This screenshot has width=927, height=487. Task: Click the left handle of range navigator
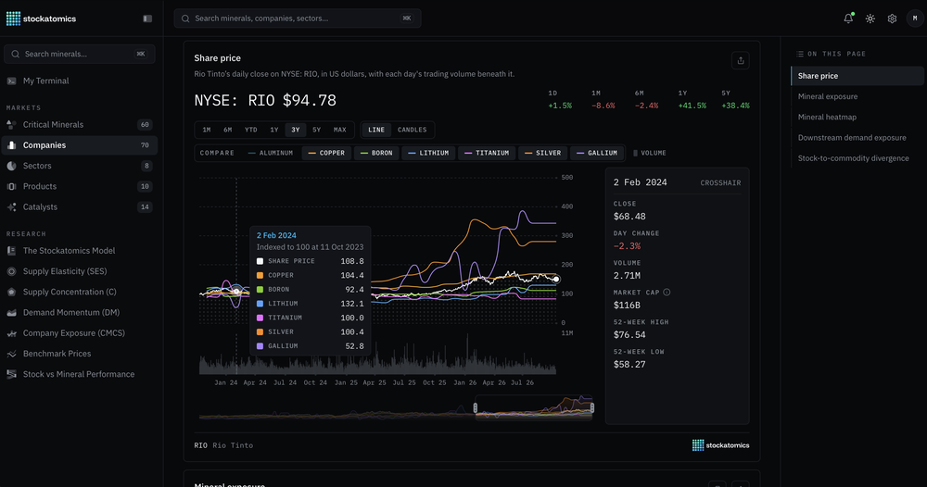coord(476,408)
